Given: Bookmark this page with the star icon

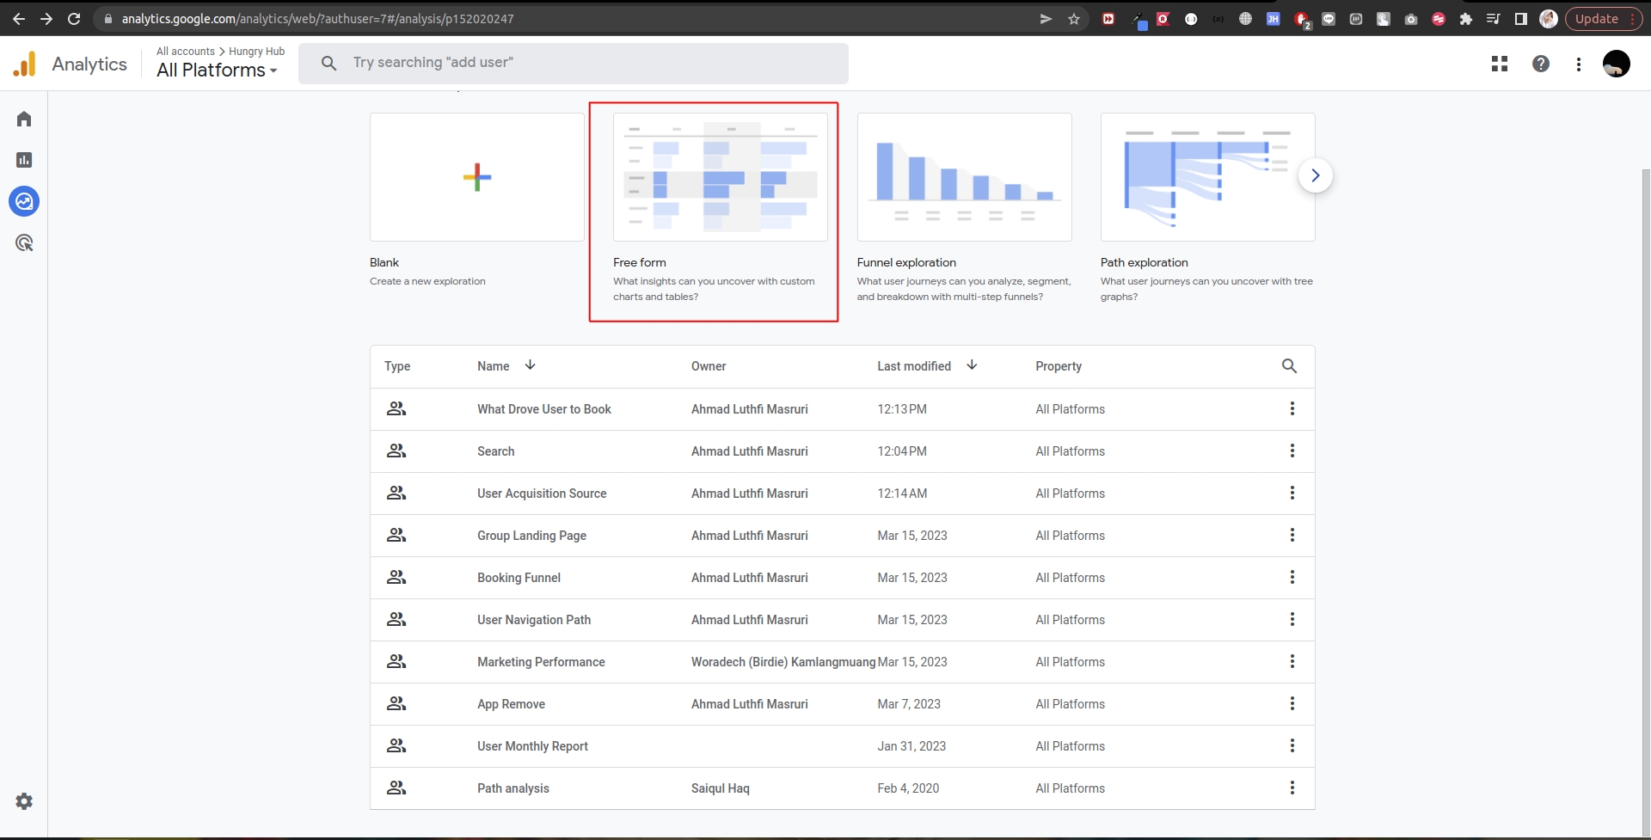Looking at the screenshot, I should [1074, 19].
